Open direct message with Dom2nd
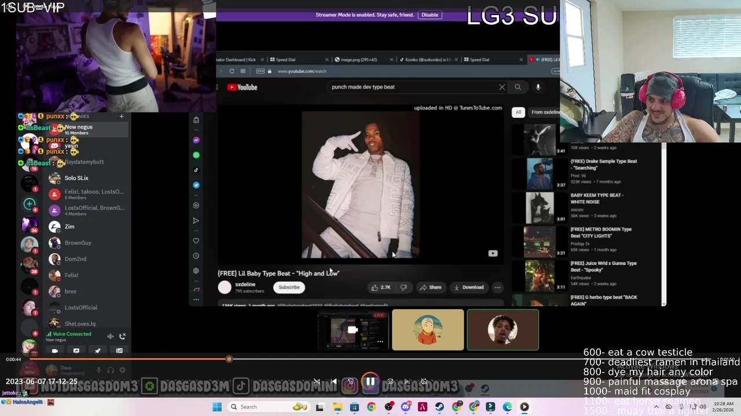 pyautogui.click(x=87, y=259)
